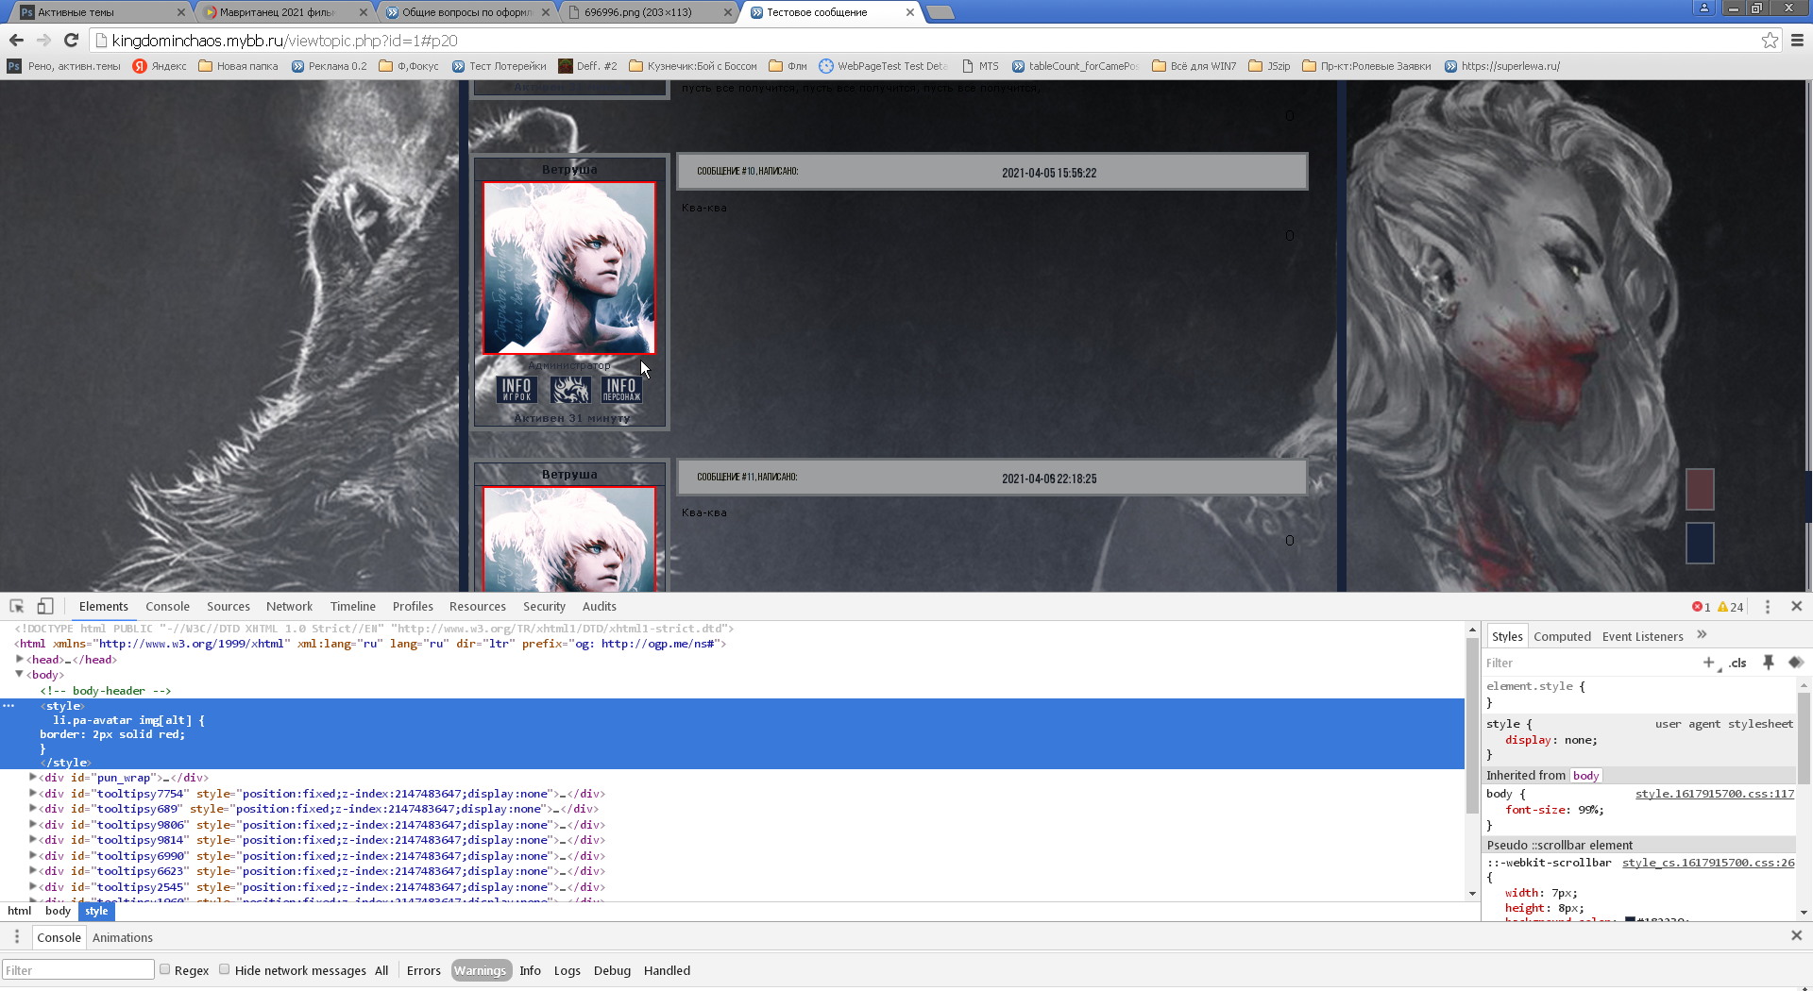Toggle device mode icon in DevTools
This screenshot has width=1813, height=991.
(x=45, y=606)
